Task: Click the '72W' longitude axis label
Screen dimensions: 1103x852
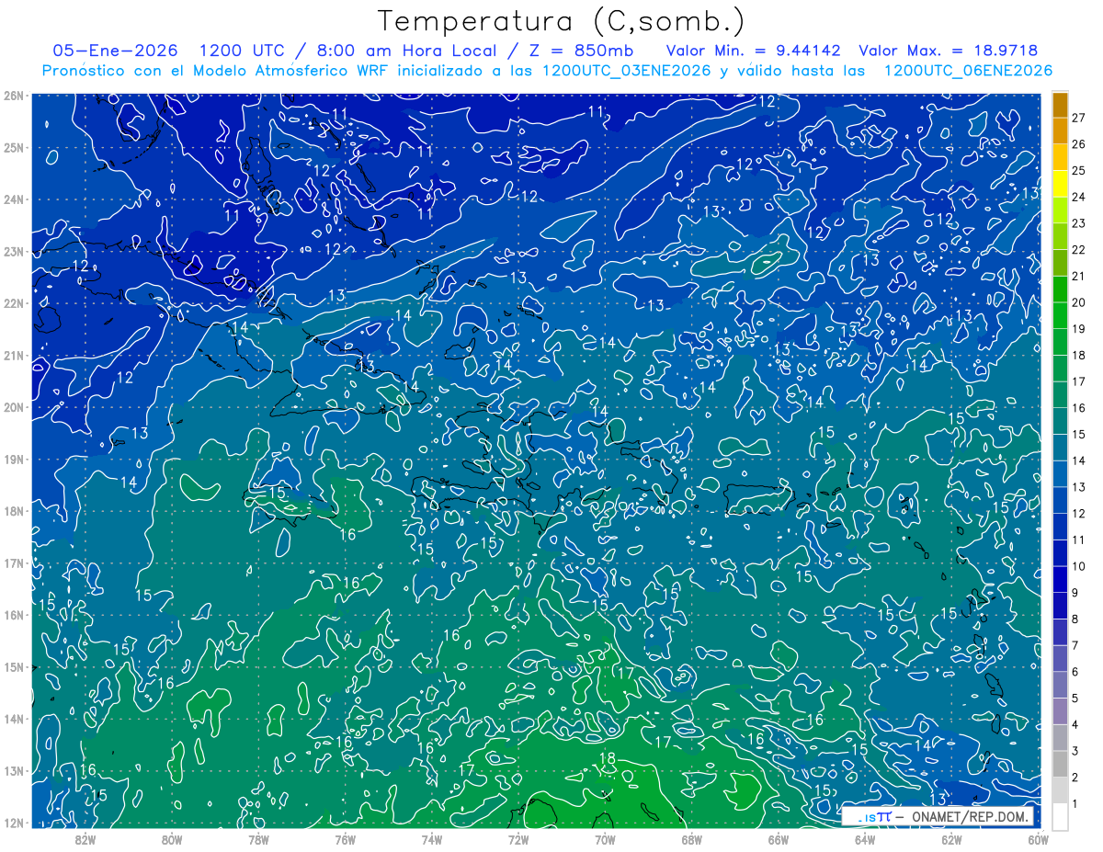Action: pos(518,838)
